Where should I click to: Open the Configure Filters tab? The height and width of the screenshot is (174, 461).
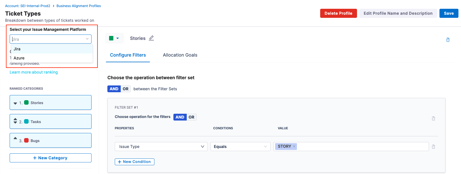point(128,55)
